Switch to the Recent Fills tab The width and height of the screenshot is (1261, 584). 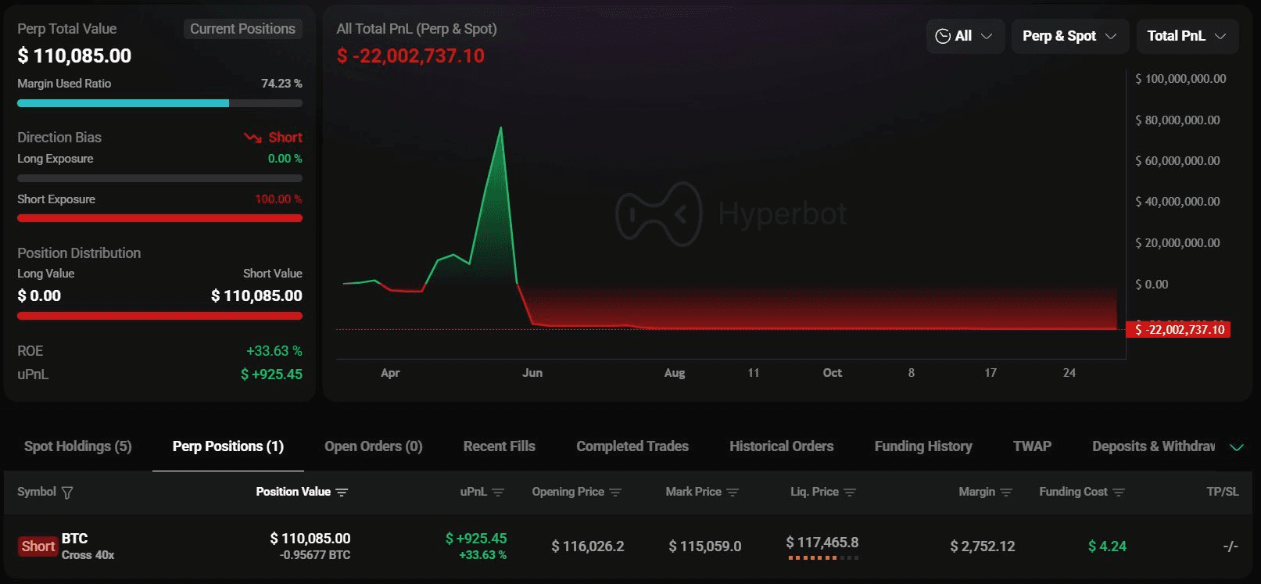coord(499,446)
